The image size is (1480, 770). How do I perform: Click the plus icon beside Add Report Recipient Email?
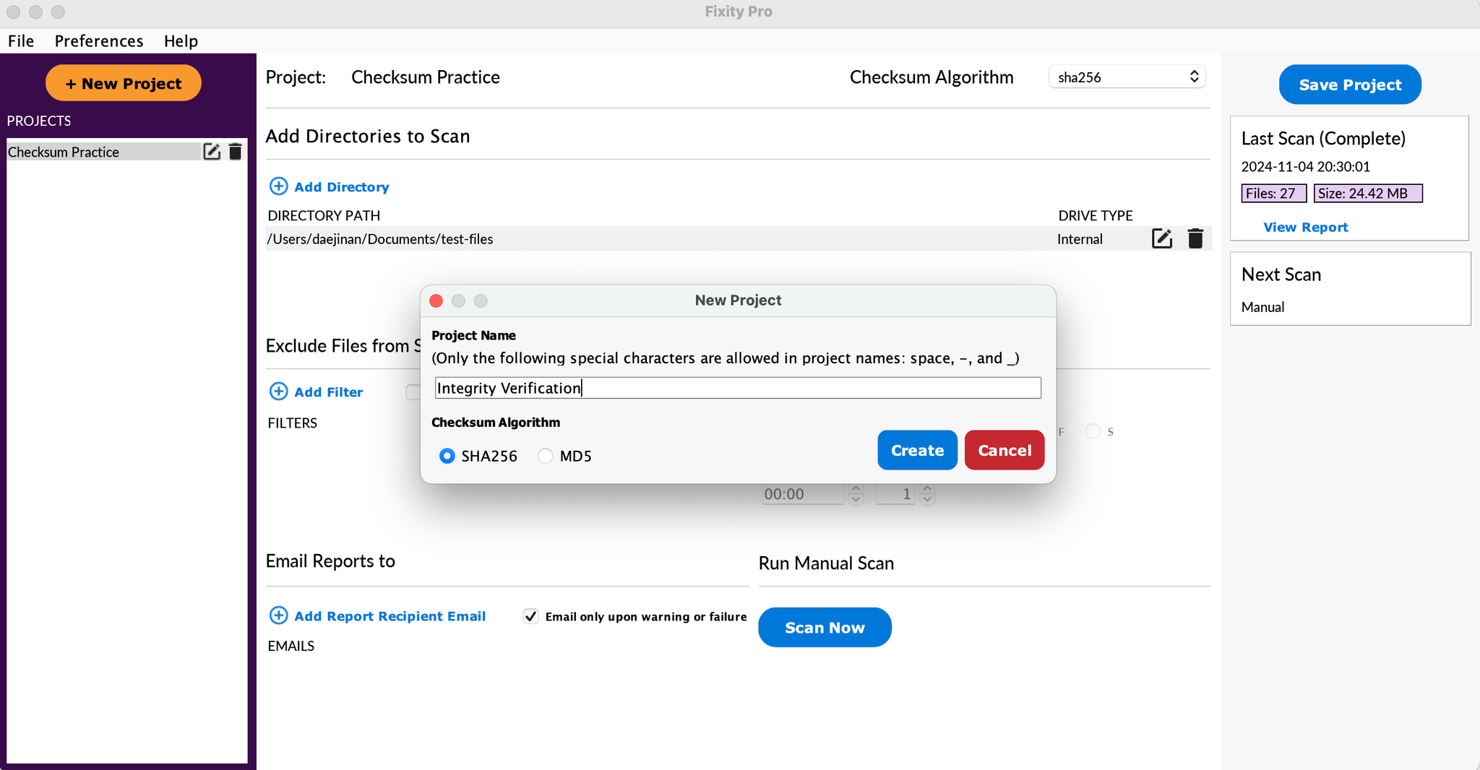[278, 615]
